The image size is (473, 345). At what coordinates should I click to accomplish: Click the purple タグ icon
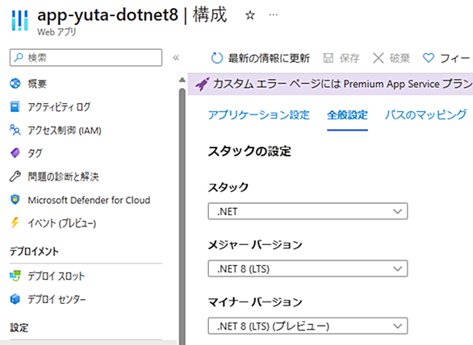15,153
